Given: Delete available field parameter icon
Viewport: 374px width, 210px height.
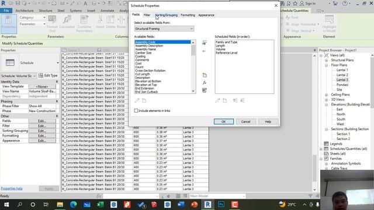Looking at the screenshot, I should coord(144,100).
